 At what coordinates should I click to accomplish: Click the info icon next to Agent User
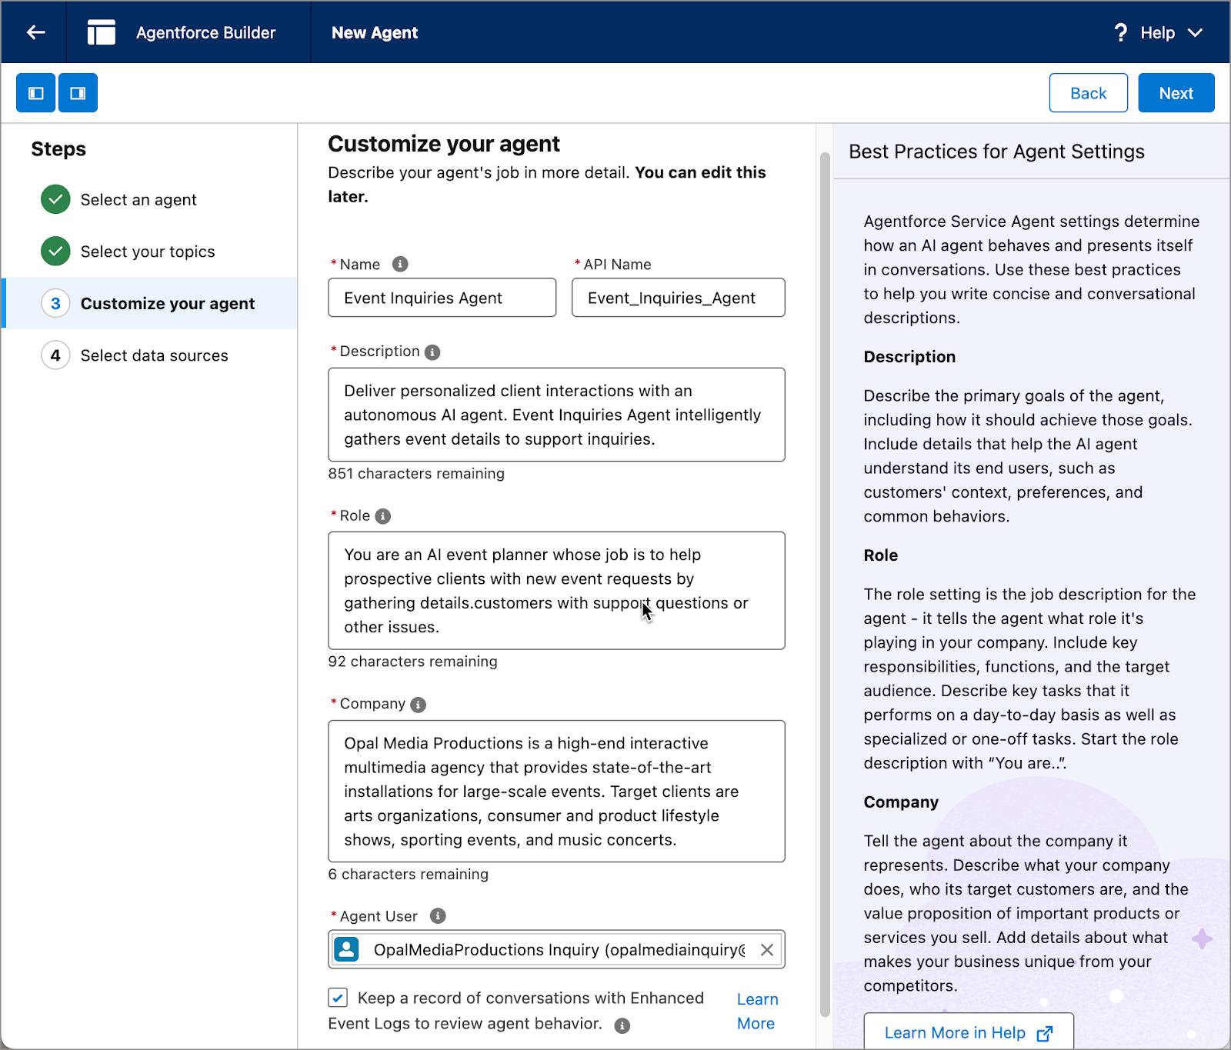(438, 915)
